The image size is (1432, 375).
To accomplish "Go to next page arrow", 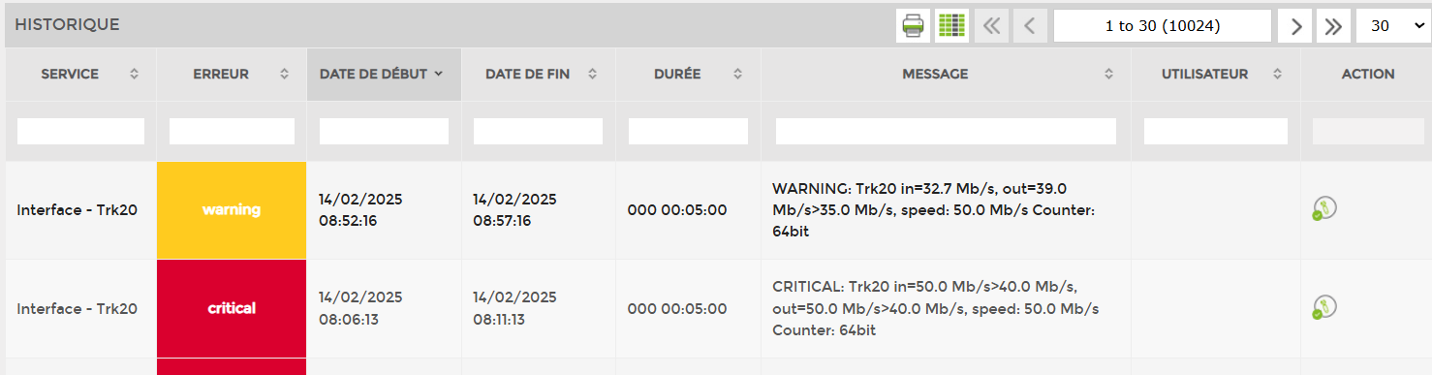I will [x=1295, y=26].
